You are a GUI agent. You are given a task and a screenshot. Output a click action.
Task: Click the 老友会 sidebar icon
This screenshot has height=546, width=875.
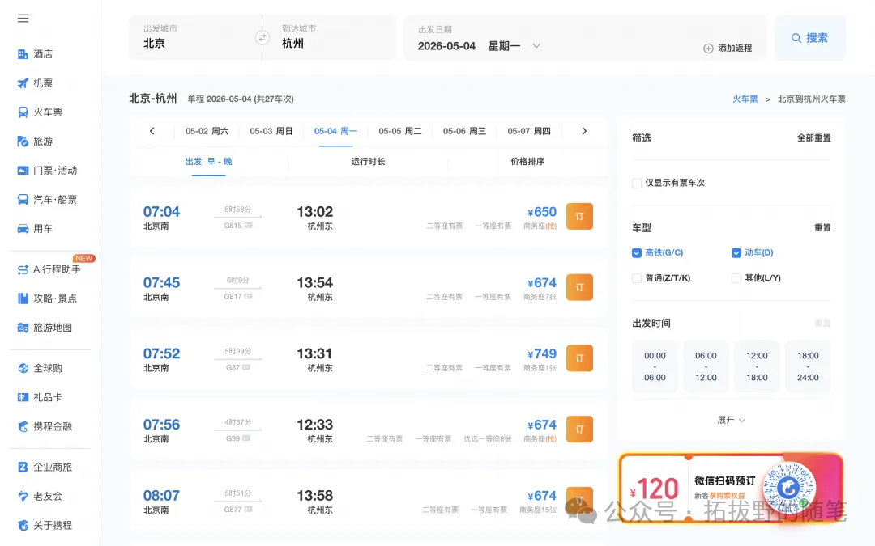[x=23, y=496]
